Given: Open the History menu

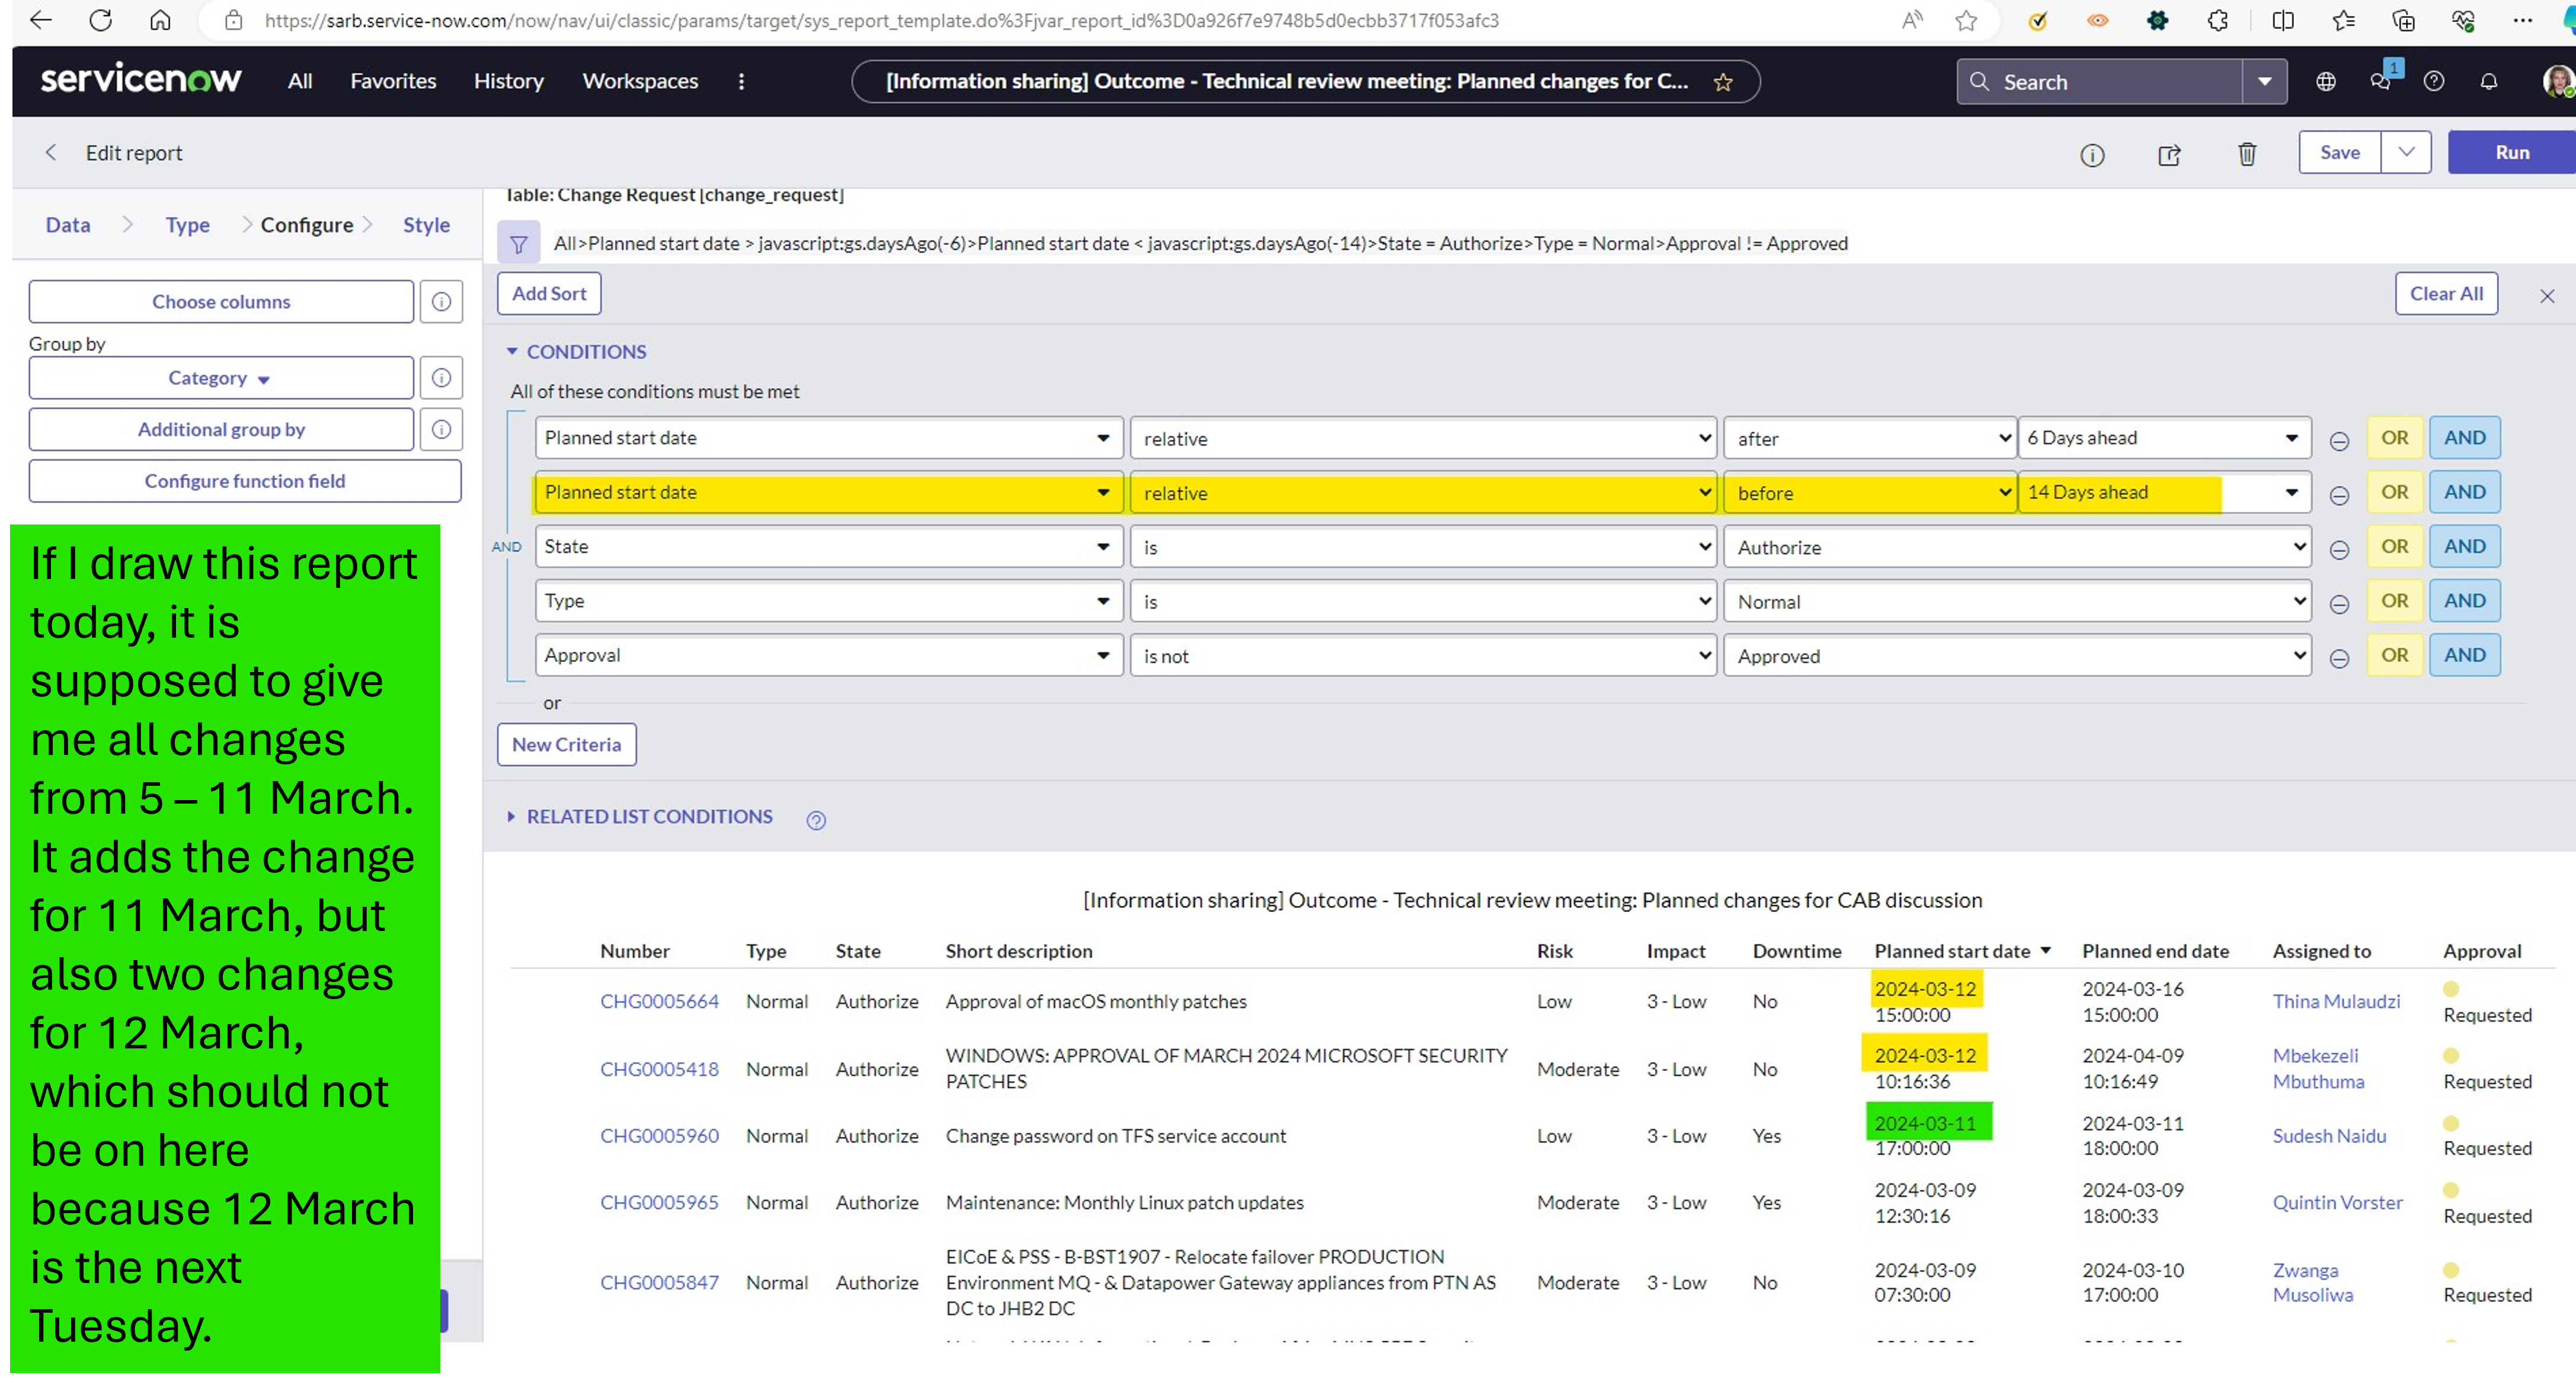Looking at the screenshot, I should (x=508, y=81).
